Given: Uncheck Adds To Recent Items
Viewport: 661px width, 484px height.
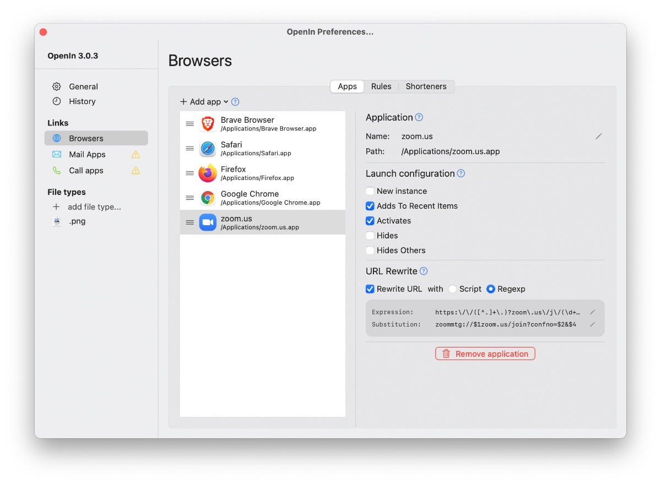Looking at the screenshot, I should click(370, 206).
